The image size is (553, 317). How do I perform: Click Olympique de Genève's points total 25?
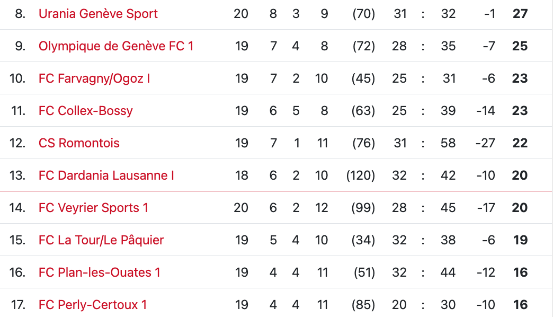tap(520, 46)
